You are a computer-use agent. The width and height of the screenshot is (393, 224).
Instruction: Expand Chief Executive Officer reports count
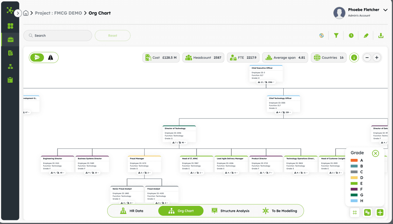click(266, 82)
